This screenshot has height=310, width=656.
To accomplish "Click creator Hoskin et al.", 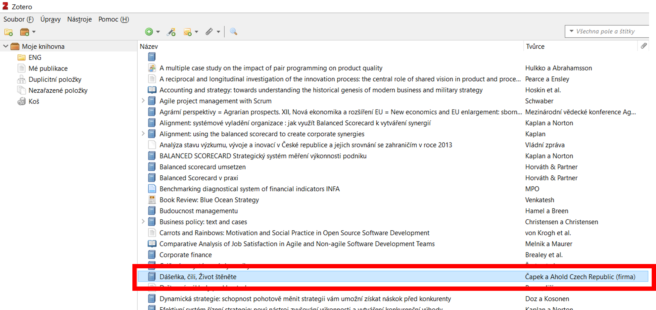I will (x=543, y=90).
